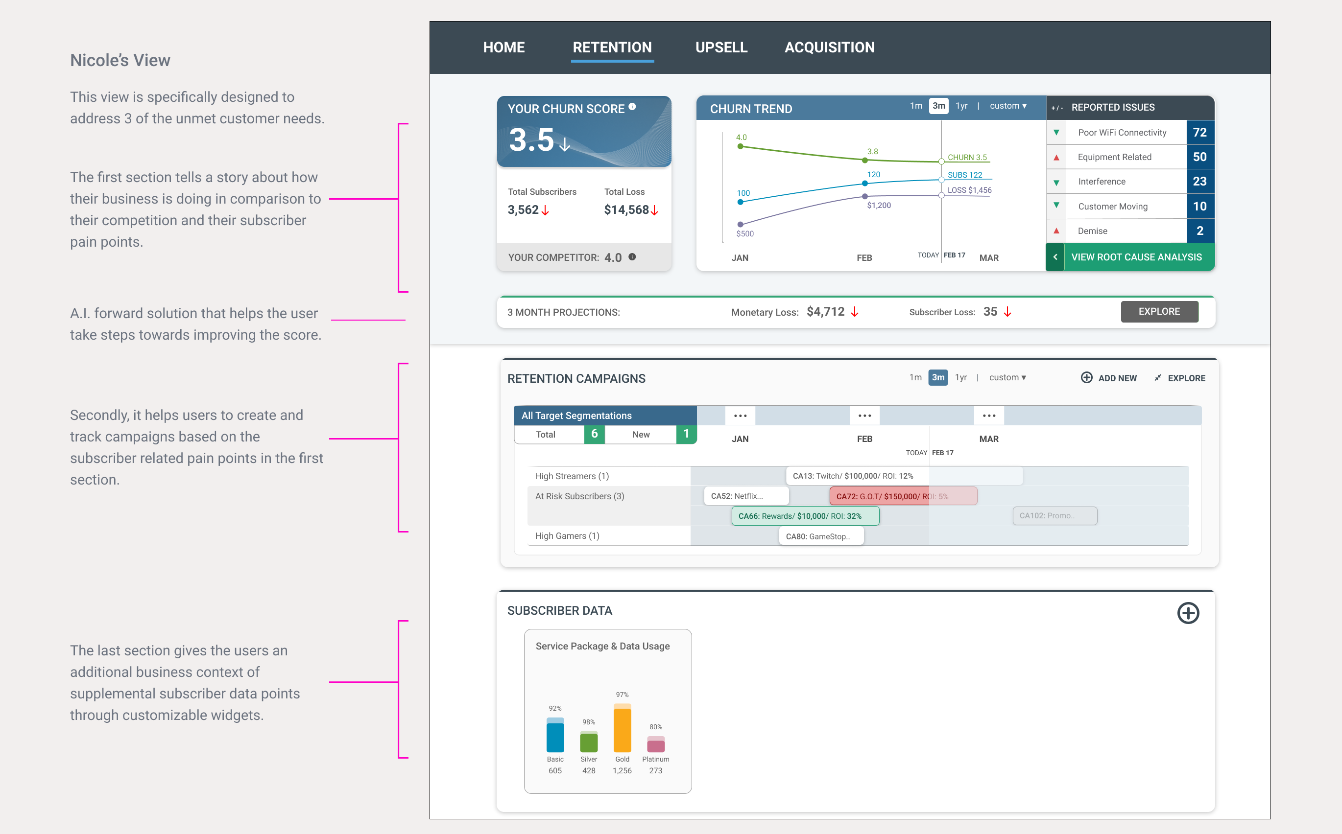Select Equipment Related issue row

[x=1130, y=157]
